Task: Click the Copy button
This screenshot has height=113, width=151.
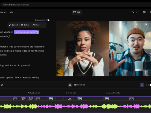Action: click(x=36, y=25)
